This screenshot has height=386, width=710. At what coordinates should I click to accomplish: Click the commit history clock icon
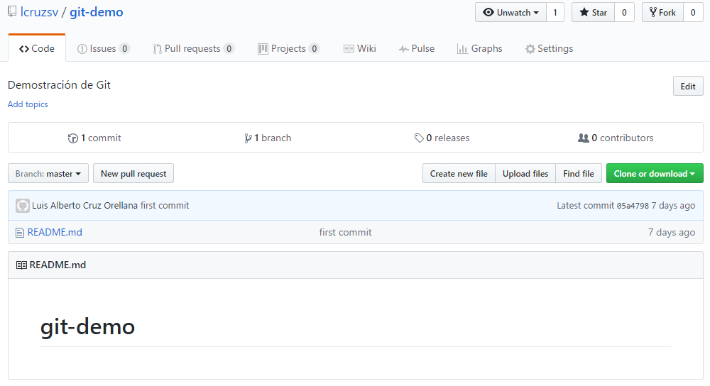point(72,138)
